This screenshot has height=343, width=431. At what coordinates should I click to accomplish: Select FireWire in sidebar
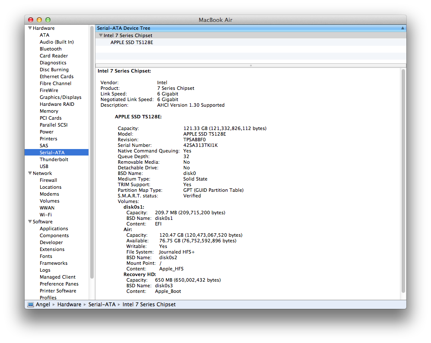pos(49,90)
